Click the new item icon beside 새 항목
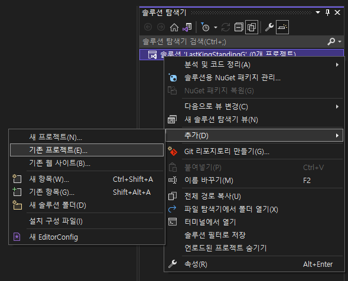The image size is (348, 281). point(17,179)
